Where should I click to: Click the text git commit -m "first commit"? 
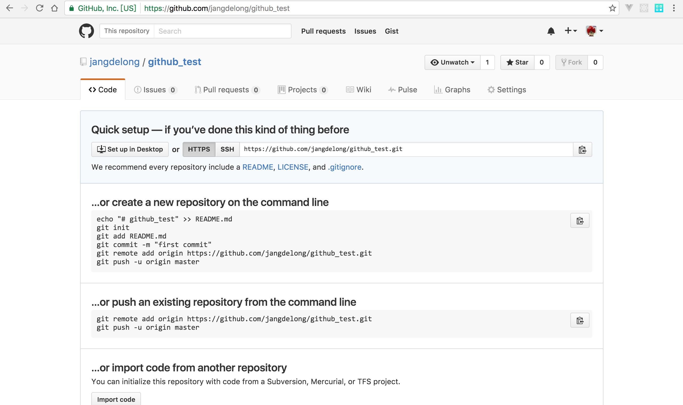[x=154, y=245]
